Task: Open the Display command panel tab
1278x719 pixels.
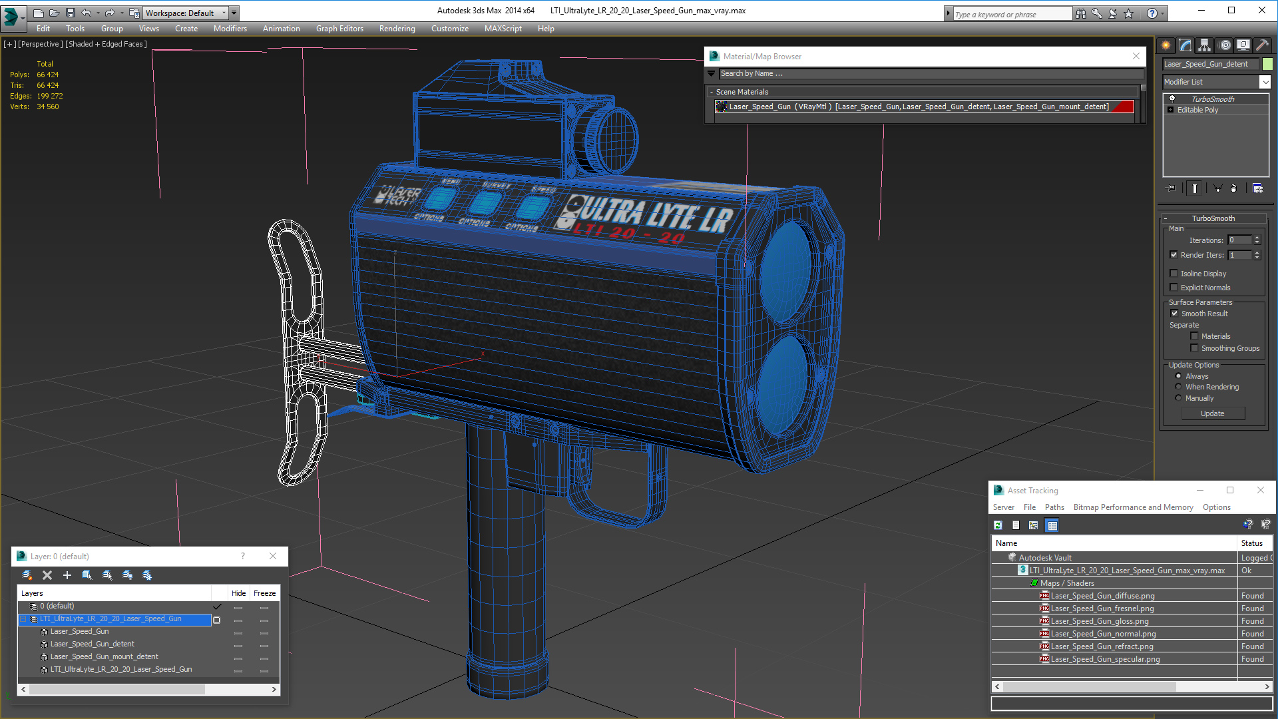Action: click(1243, 45)
